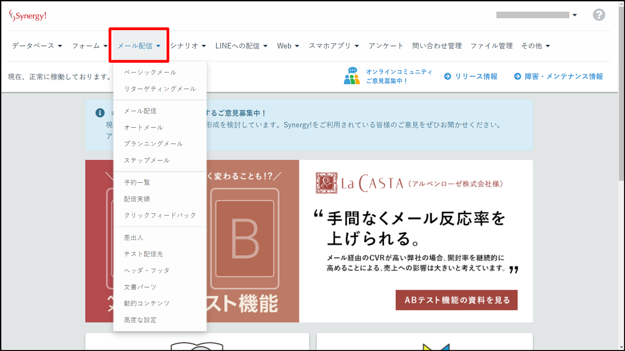Go to the アンケート tab
This screenshot has width=625, height=351.
pos(386,46)
